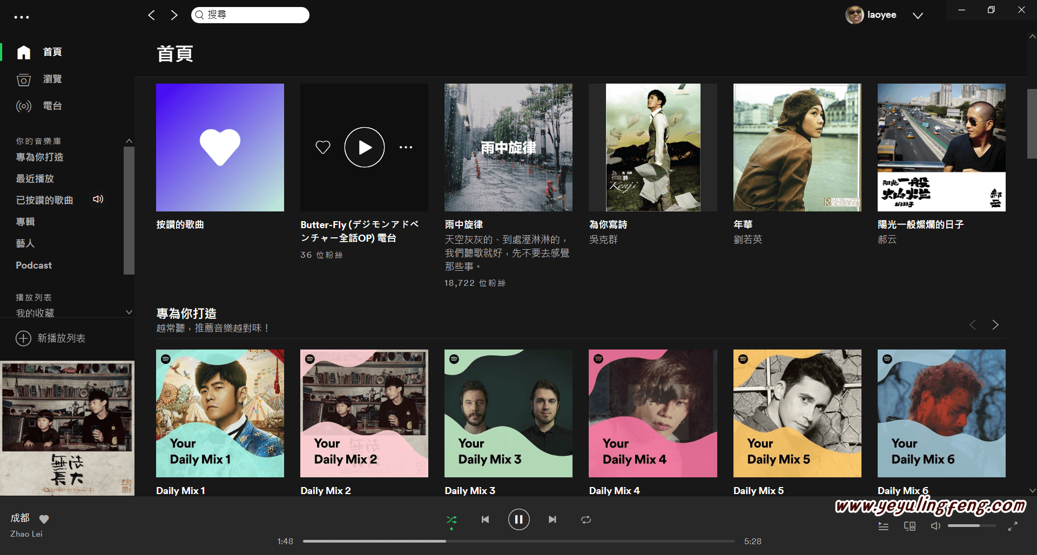Viewport: 1037px width, 555px height.
Task: Pause the current song
Action: pyautogui.click(x=518, y=519)
